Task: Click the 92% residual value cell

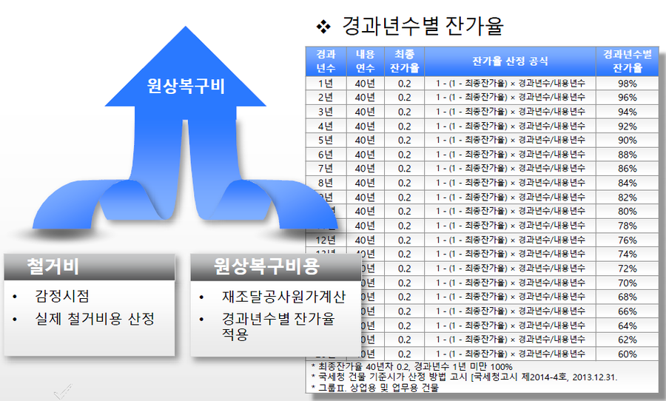Action: (x=628, y=127)
